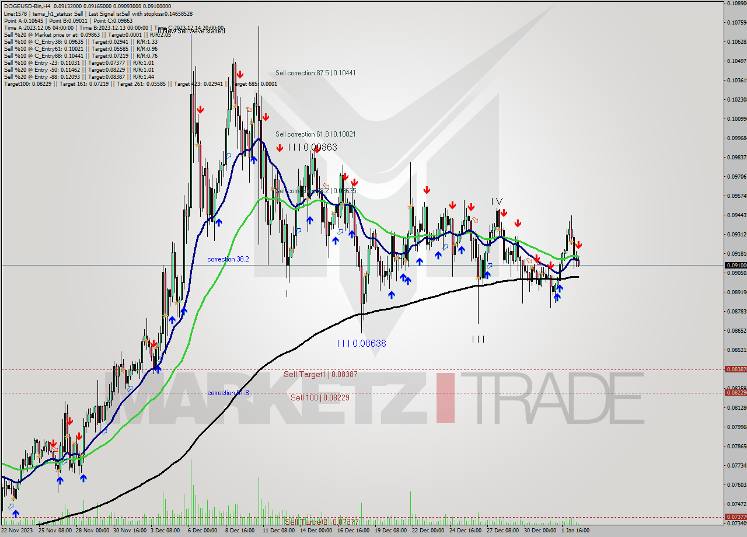Click the 0.07603 price axis label
This screenshot has width=747, height=537.
coord(736,484)
